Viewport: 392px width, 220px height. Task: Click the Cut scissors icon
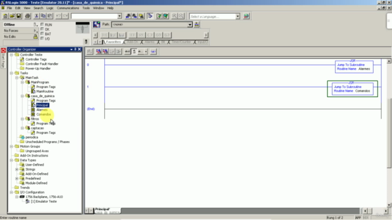click(36, 16)
